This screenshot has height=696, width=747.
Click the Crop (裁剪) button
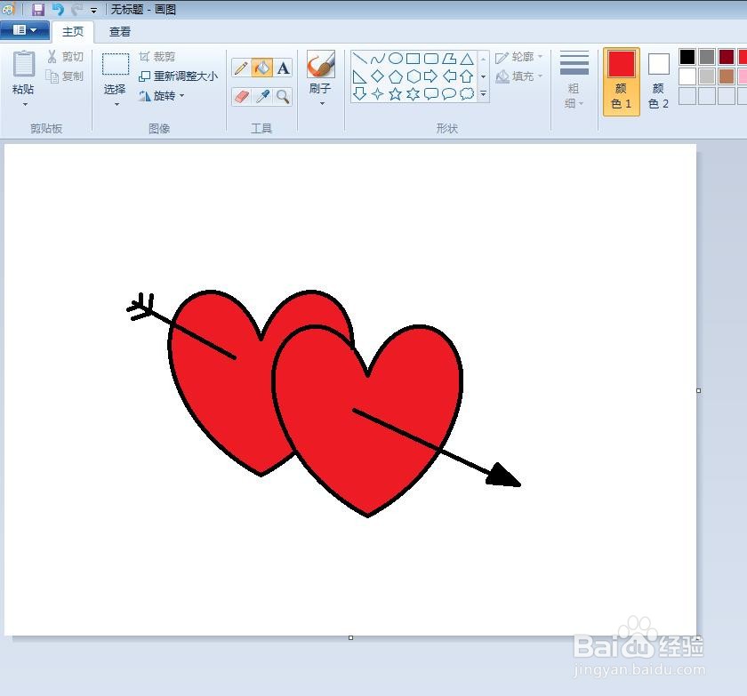coord(157,57)
